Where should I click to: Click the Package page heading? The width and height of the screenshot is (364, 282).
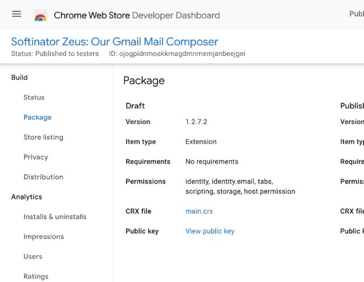tap(144, 81)
